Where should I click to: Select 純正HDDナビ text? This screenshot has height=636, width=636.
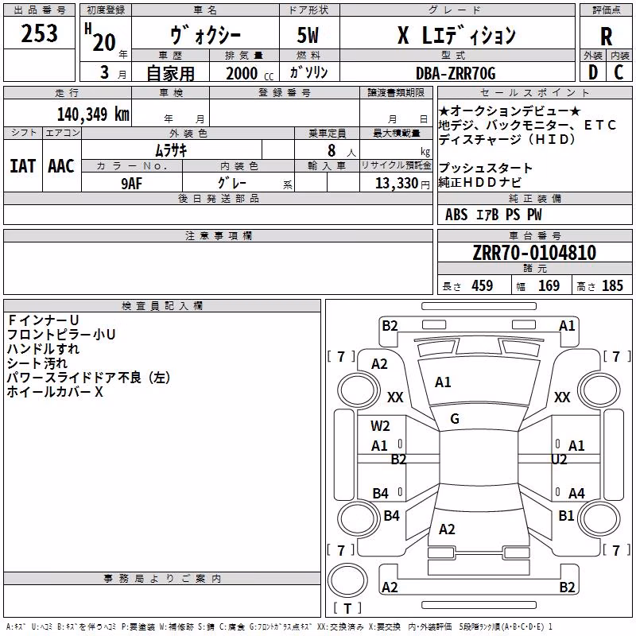tap(480, 182)
